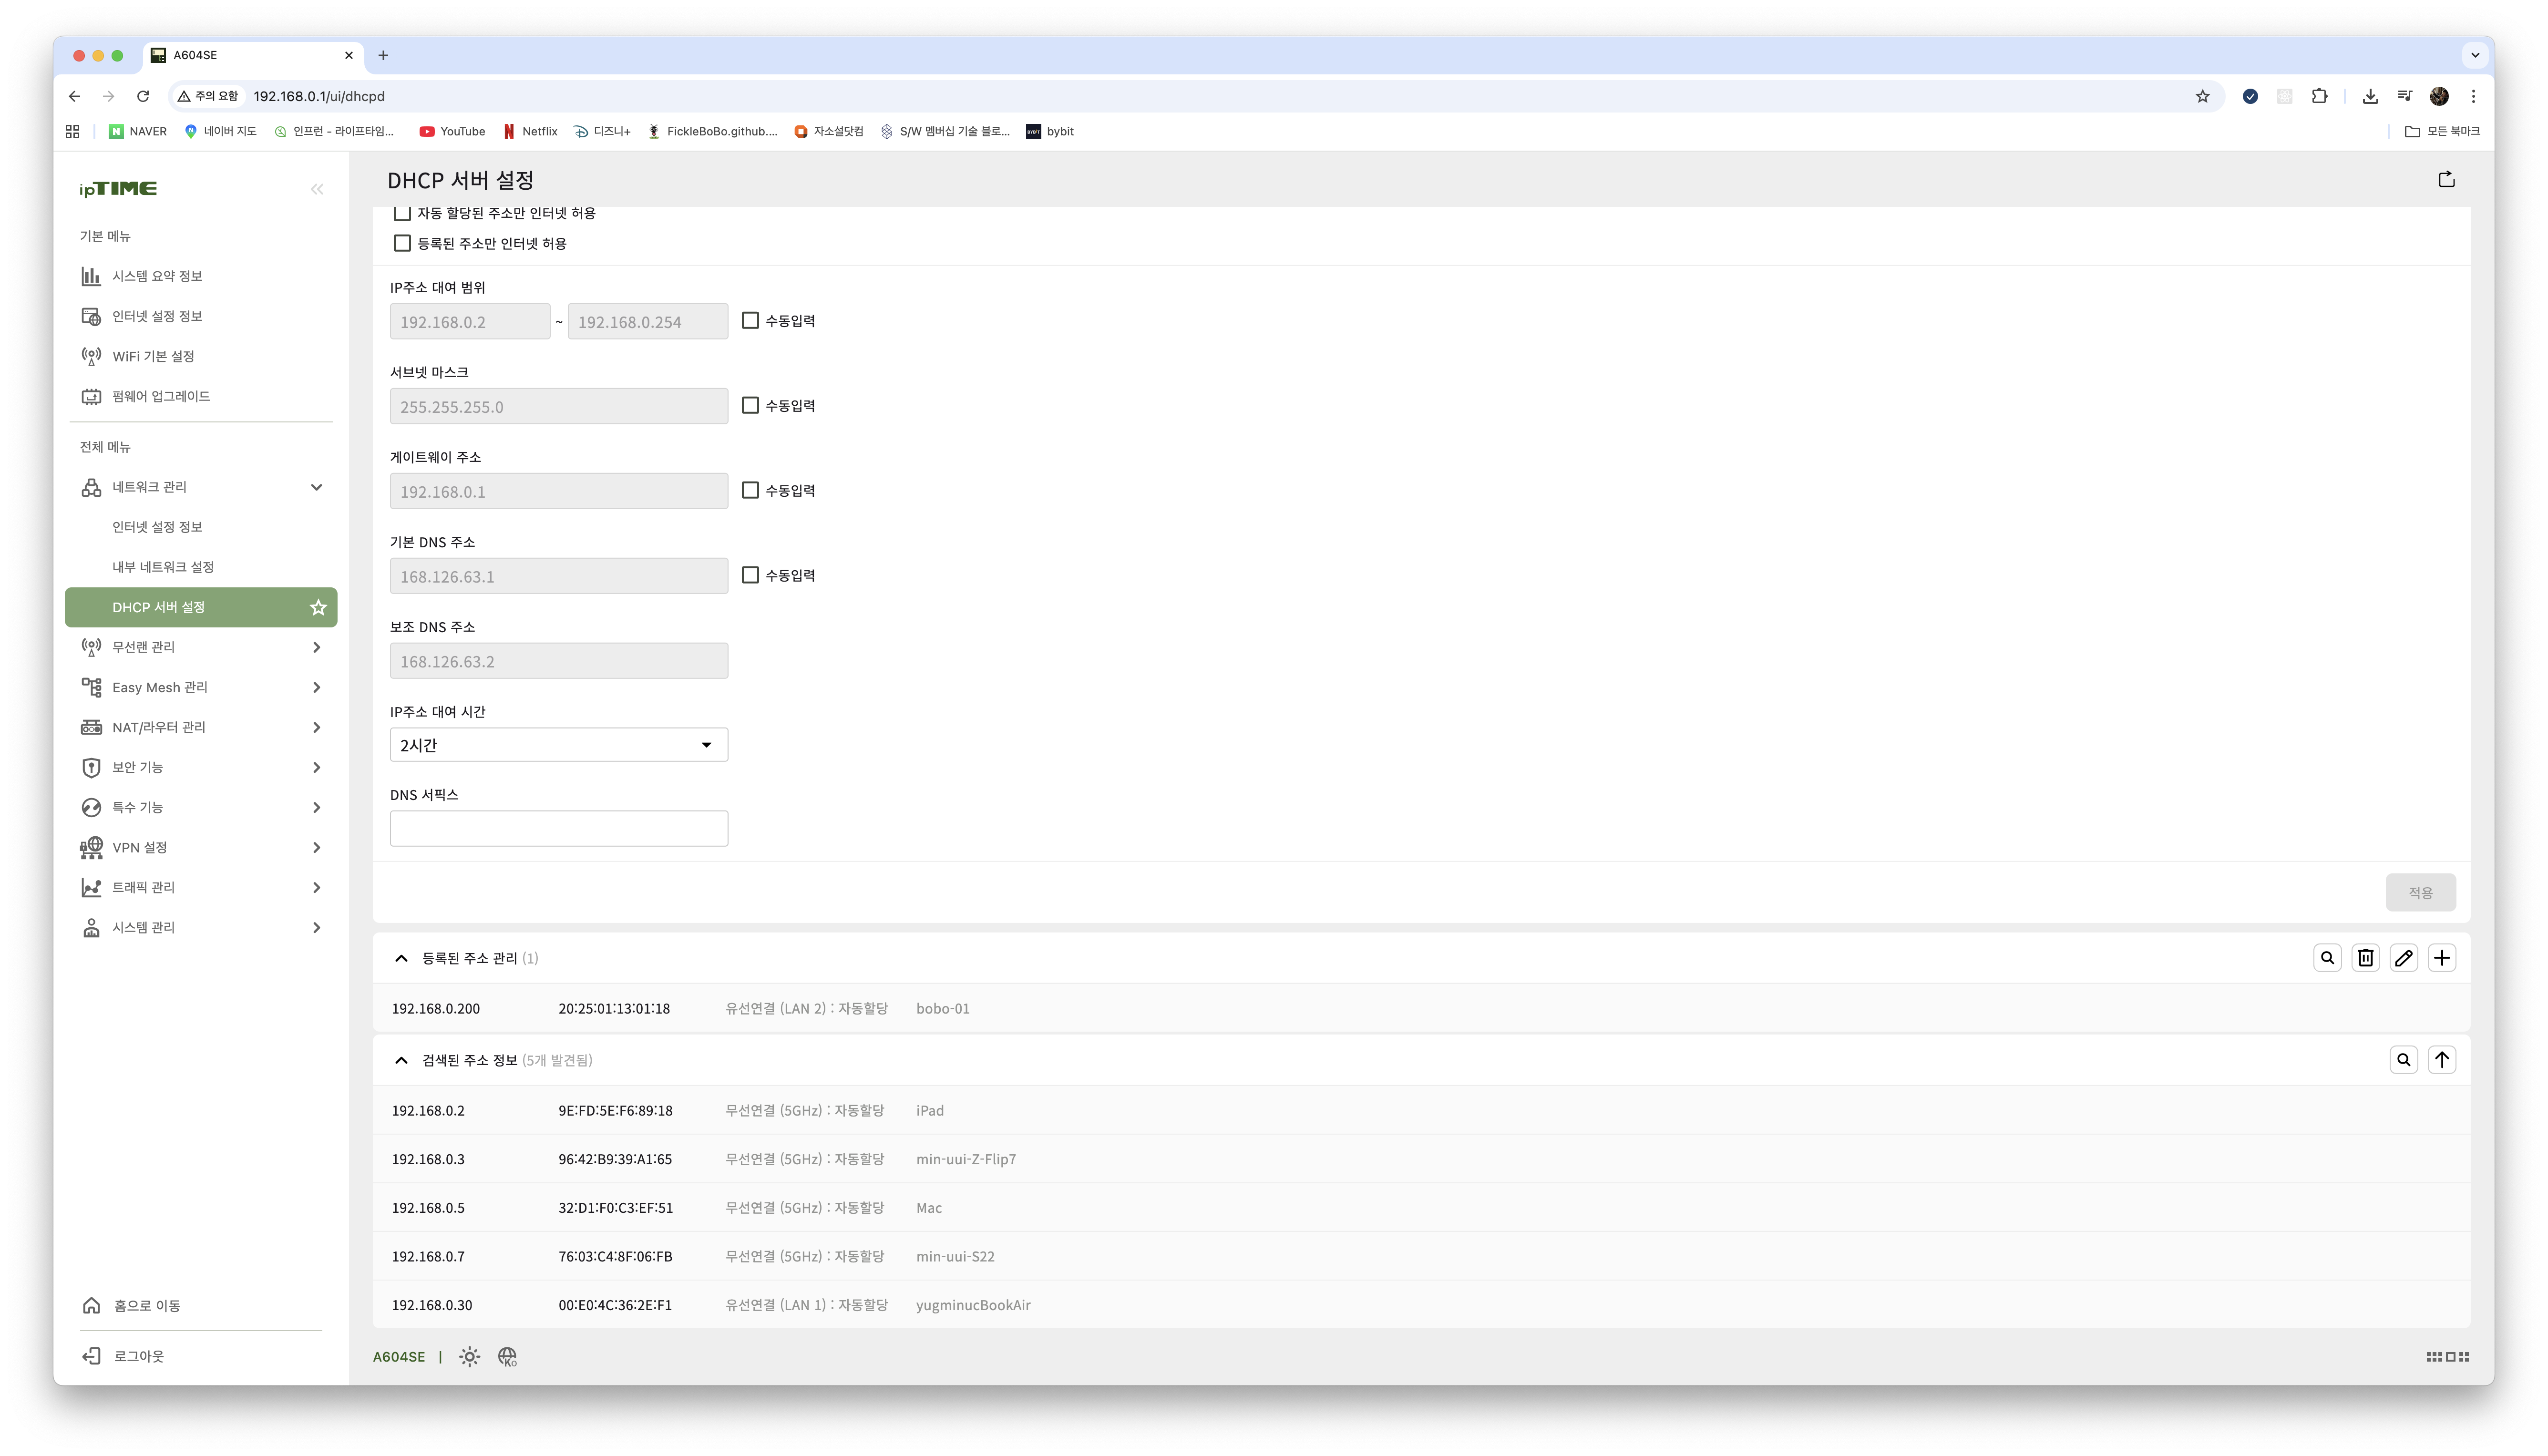Open 내부 네트워크 설정 menu item
The height and width of the screenshot is (1456, 2548).
[163, 567]
